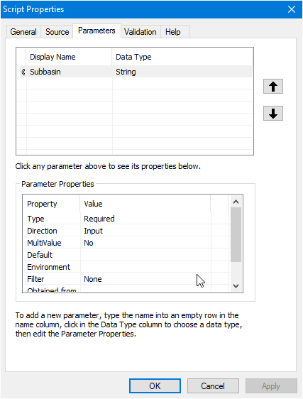The width and height of the screenshot is (303, 399).
Task: Select the row marker beside Subbasin
Action: coord(23,72)
